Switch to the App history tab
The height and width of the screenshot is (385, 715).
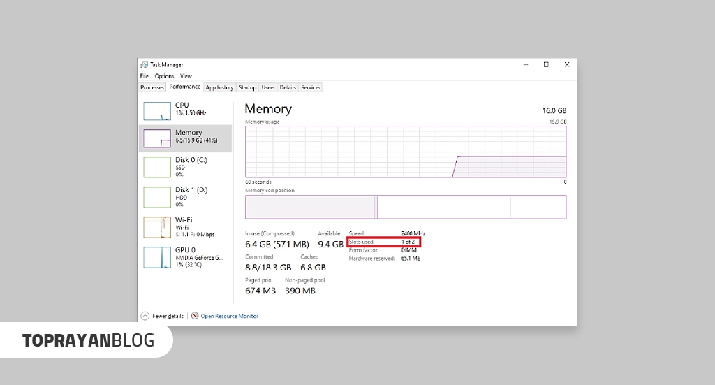(219, 87)
